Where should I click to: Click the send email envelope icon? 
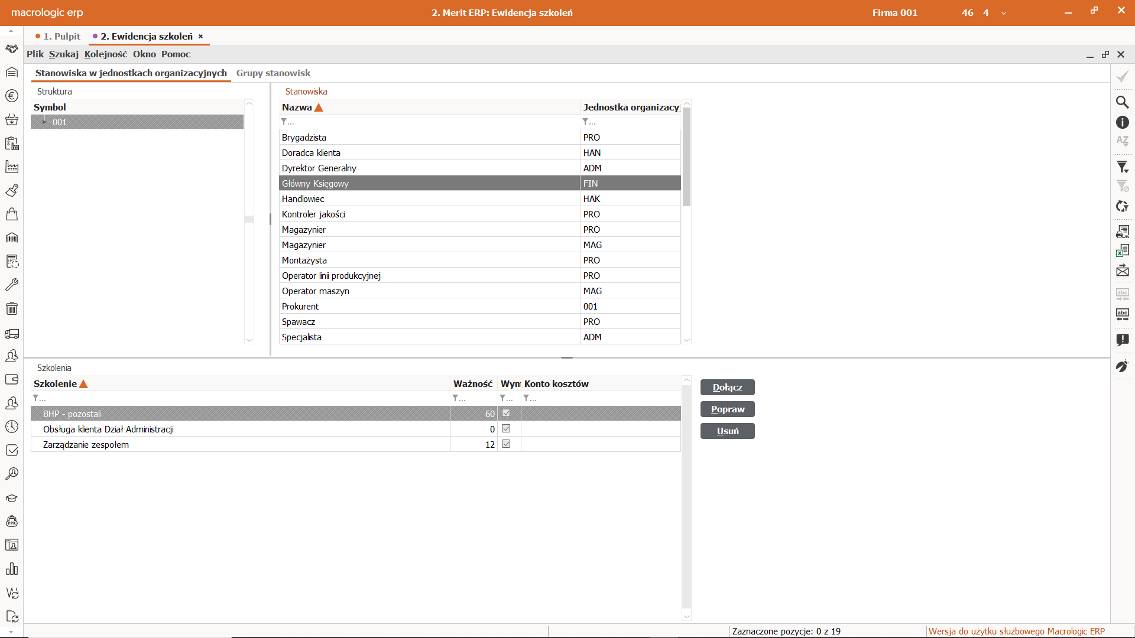pos(1122,271)
